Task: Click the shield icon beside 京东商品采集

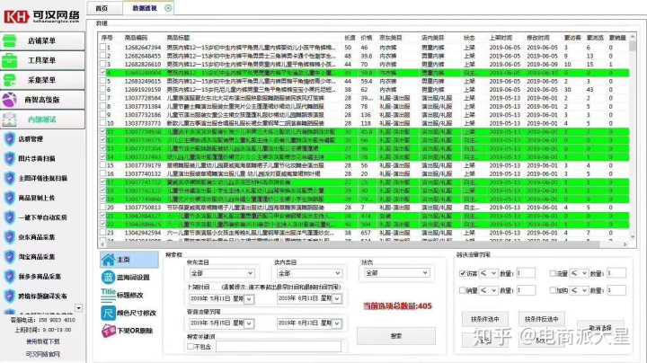Action: pos(10,237)
